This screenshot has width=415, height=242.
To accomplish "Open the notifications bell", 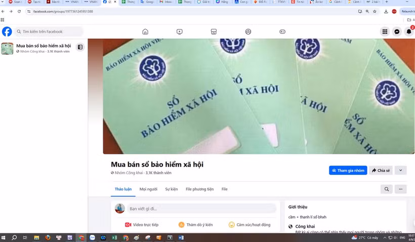I will [x=408, y=32].
